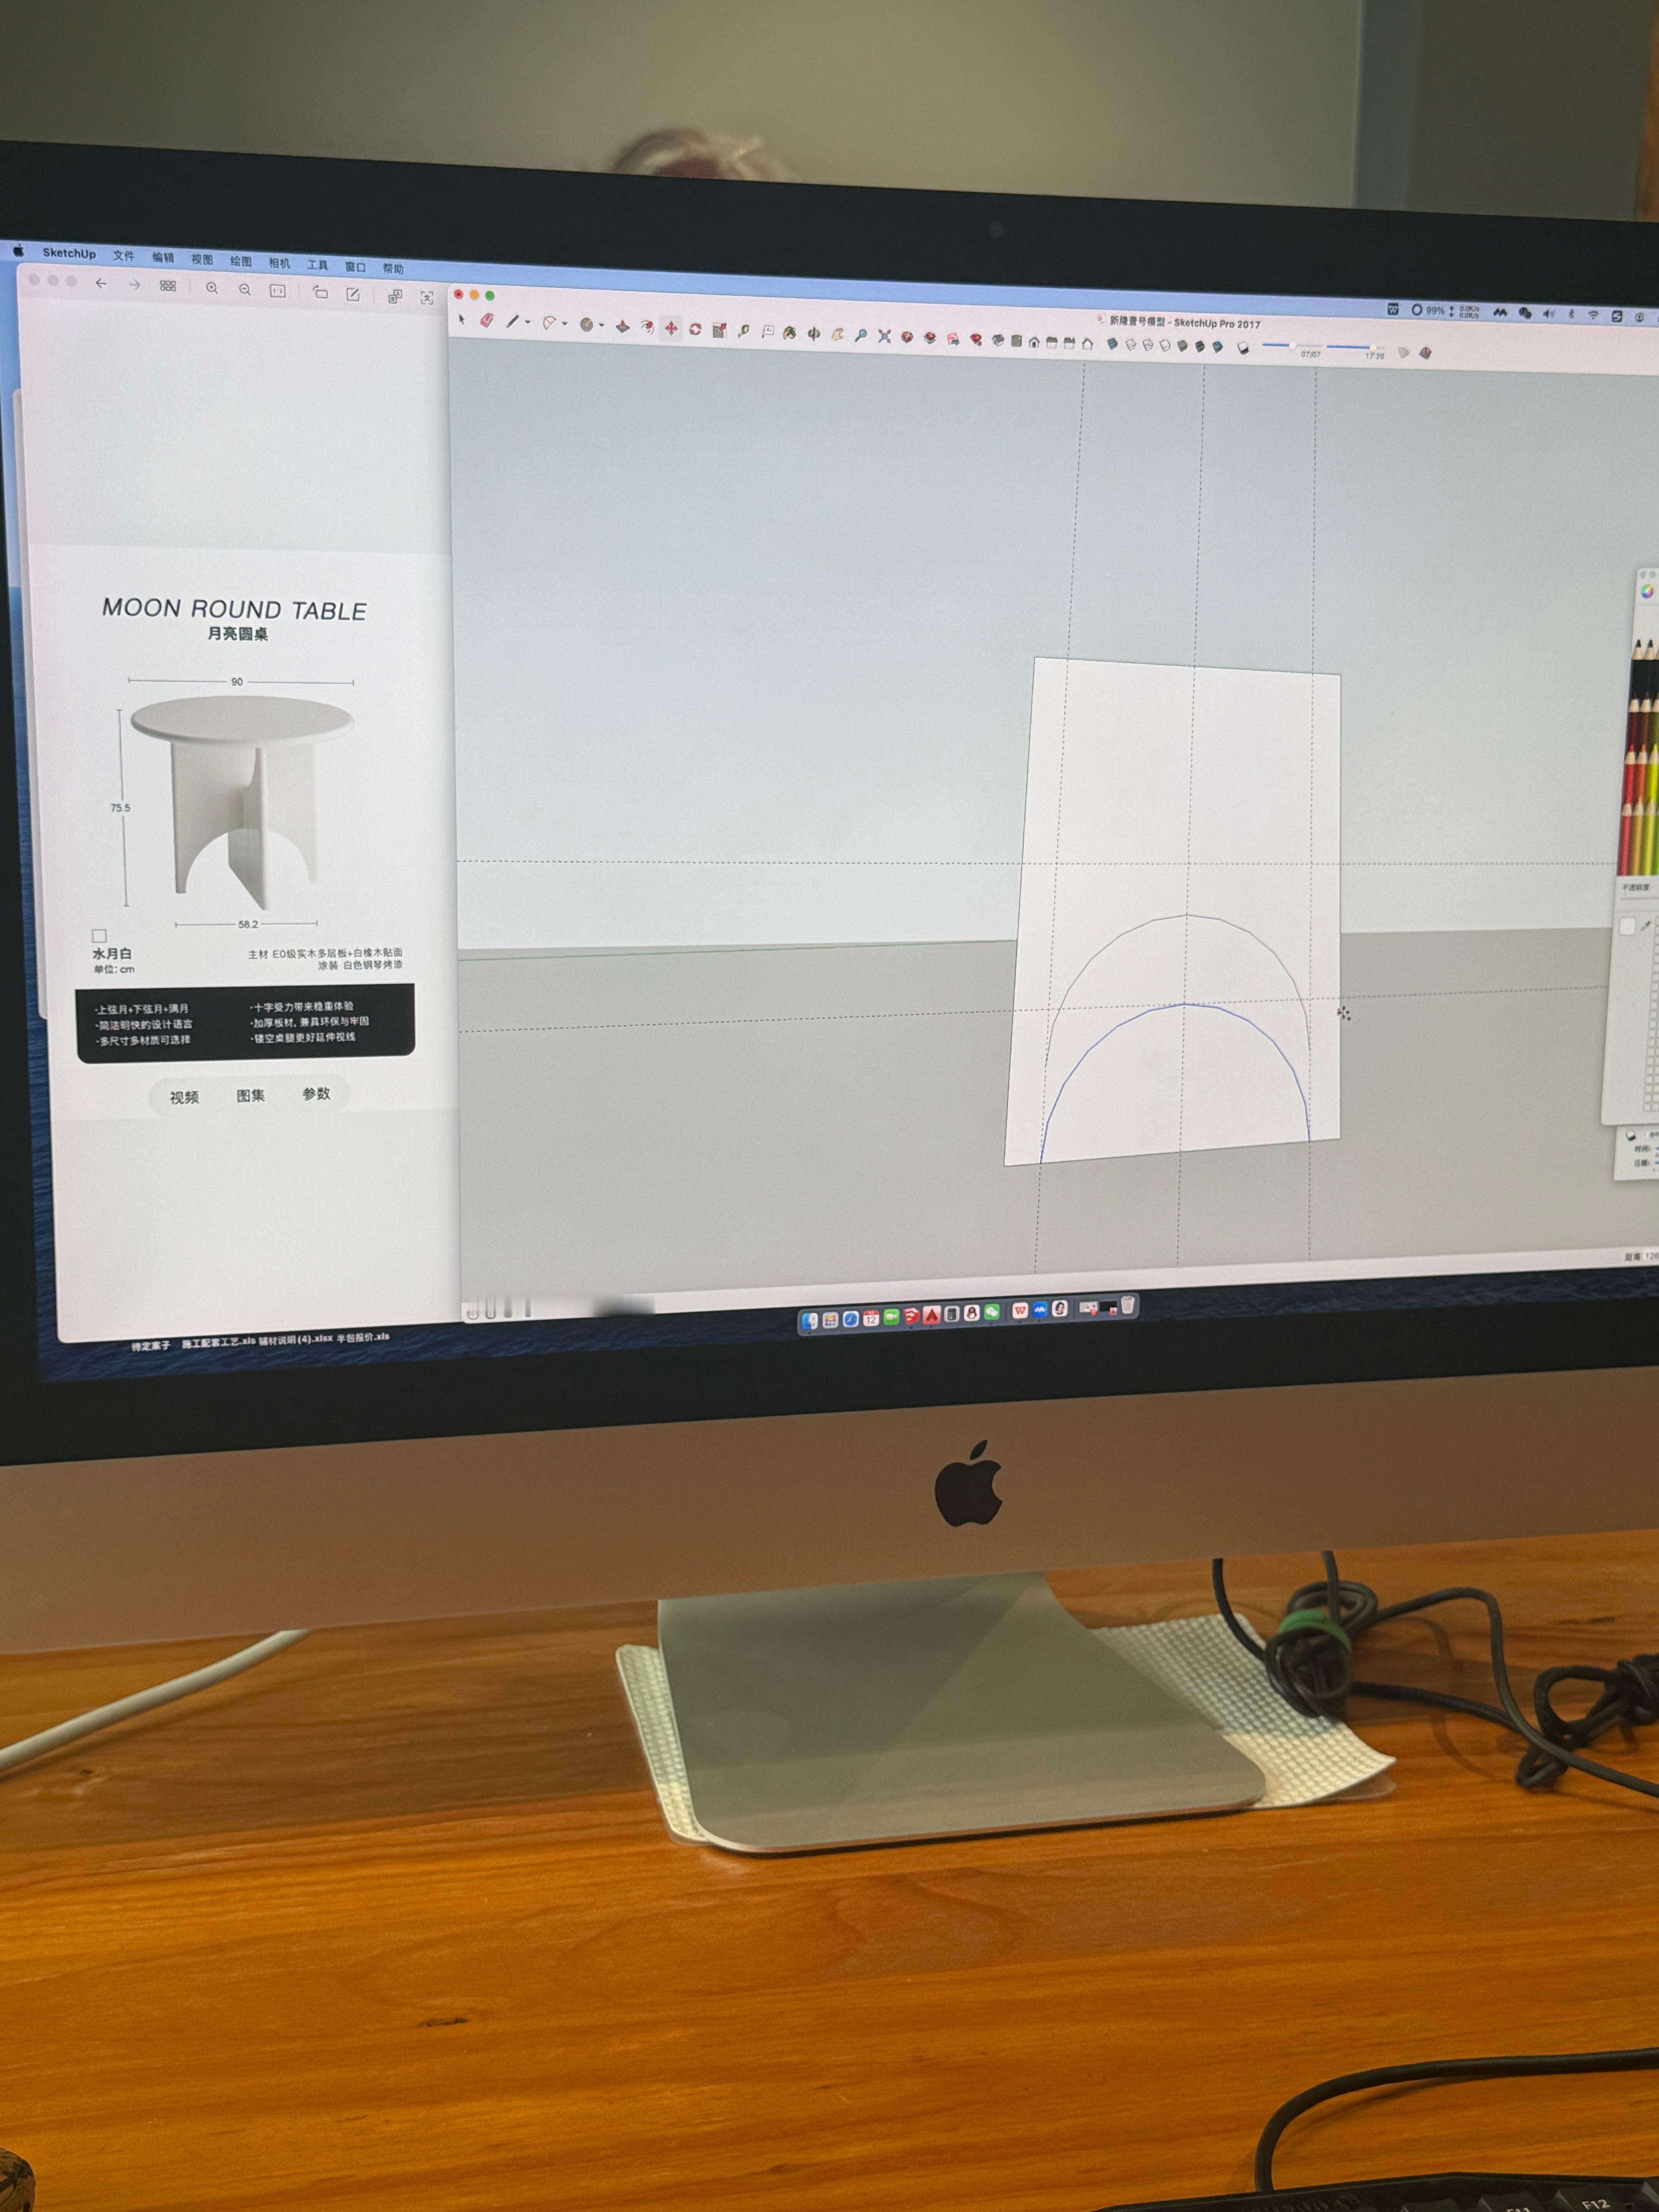Go back in the image viewer window
Image resolution: width=1659 pixels, height=2212 pixels.
101,284
